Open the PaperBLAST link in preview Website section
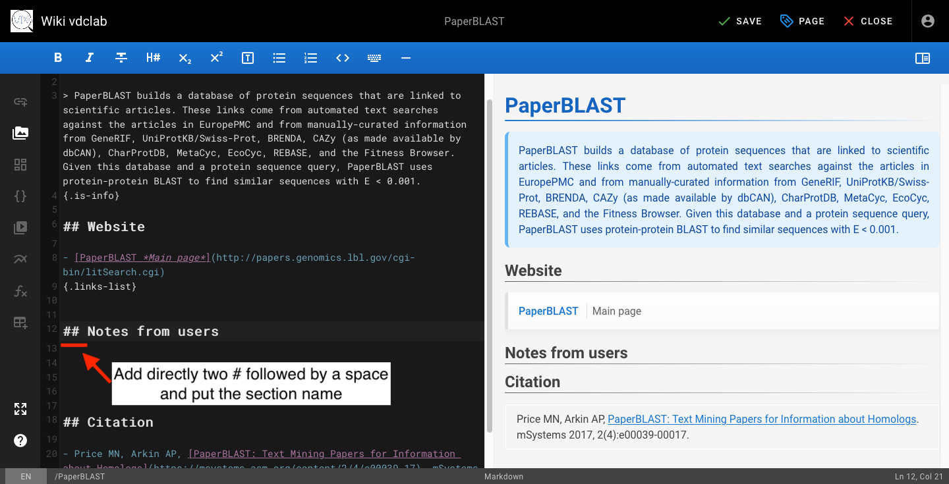 548,311
